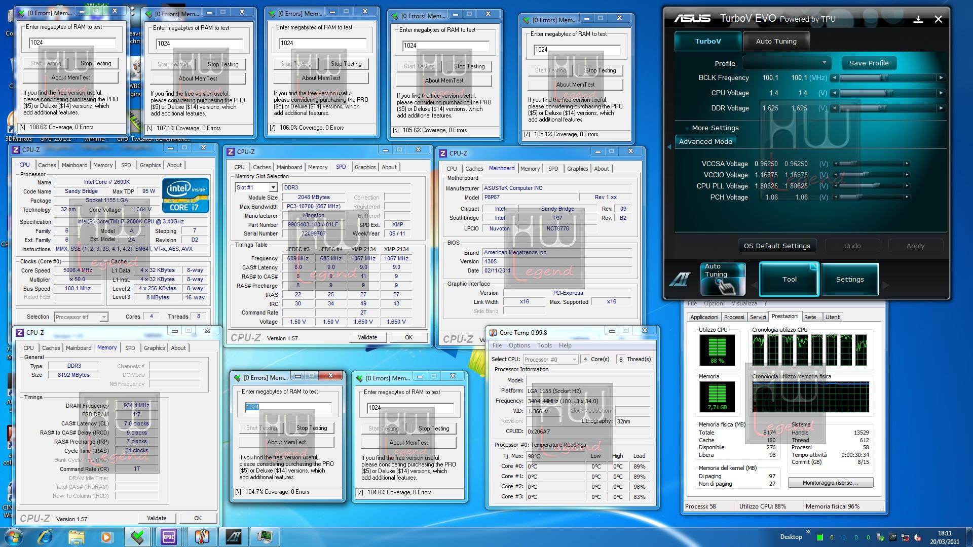Click the CPU-Z Memory window title icon

tap(20, 332)
